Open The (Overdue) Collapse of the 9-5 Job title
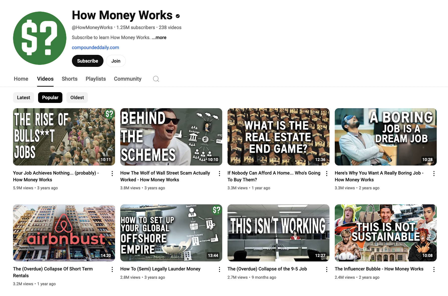This screenshot has height=296, width=448. (x=267, y=269)
